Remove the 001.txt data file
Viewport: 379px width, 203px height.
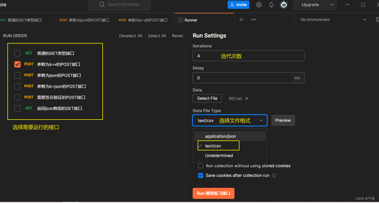[x=247, y=98]
